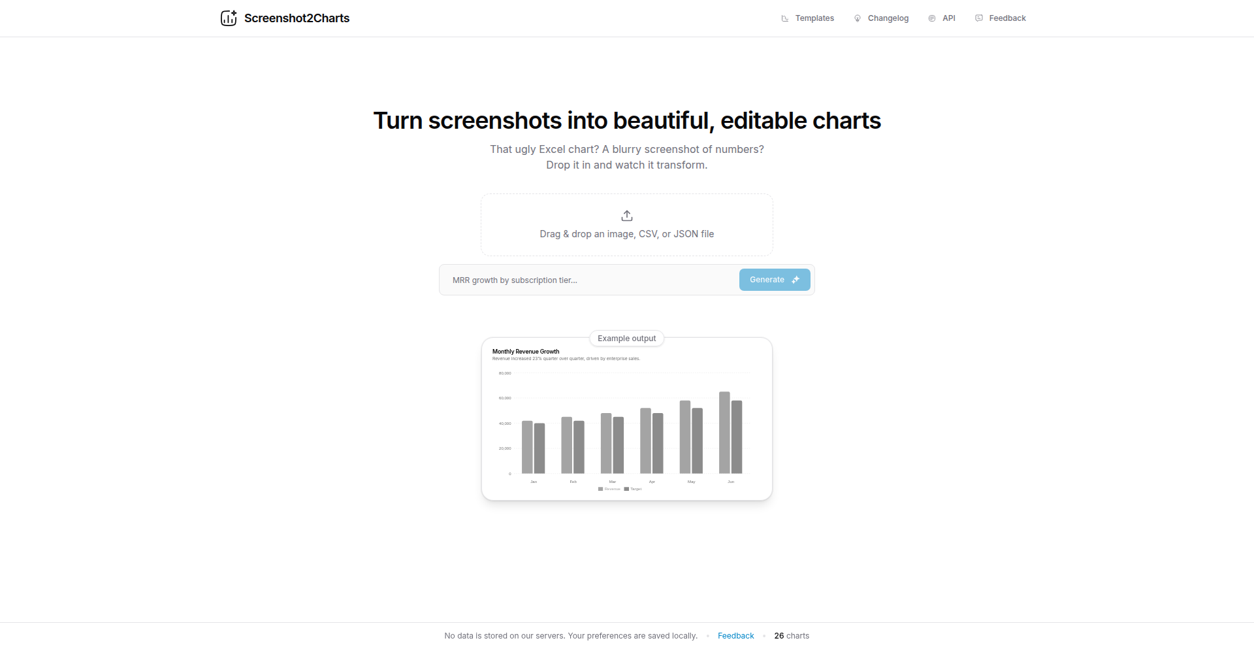Click the Screenshot2Charts logo icon
The image size is (1254, 649).
pos(229,18)
